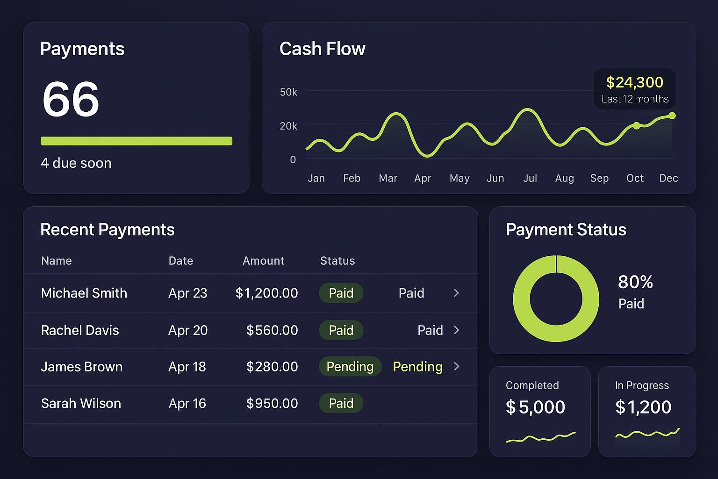
Task: Open the In Progress $1,200 sparkline card
Action: pyautogui.click(x=647, y=411)
